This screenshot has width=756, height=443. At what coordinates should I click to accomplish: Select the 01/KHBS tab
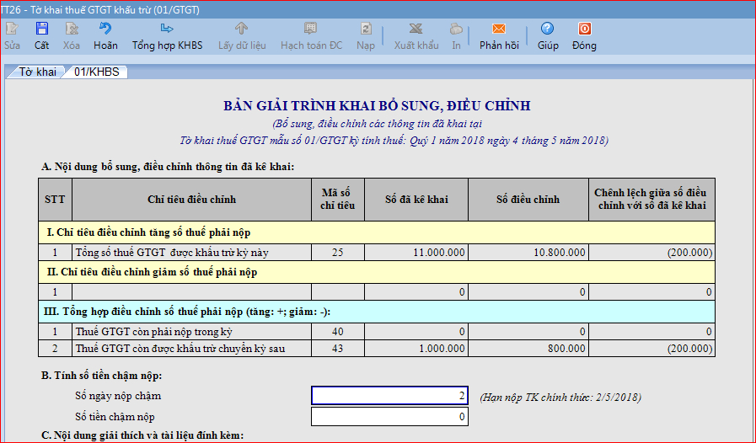95,72
